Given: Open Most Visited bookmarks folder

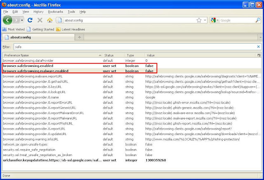Looking at the screenshot, I should [14, 29].
